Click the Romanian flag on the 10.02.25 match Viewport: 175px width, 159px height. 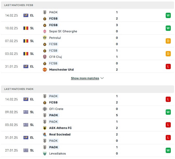click(26, 28)
